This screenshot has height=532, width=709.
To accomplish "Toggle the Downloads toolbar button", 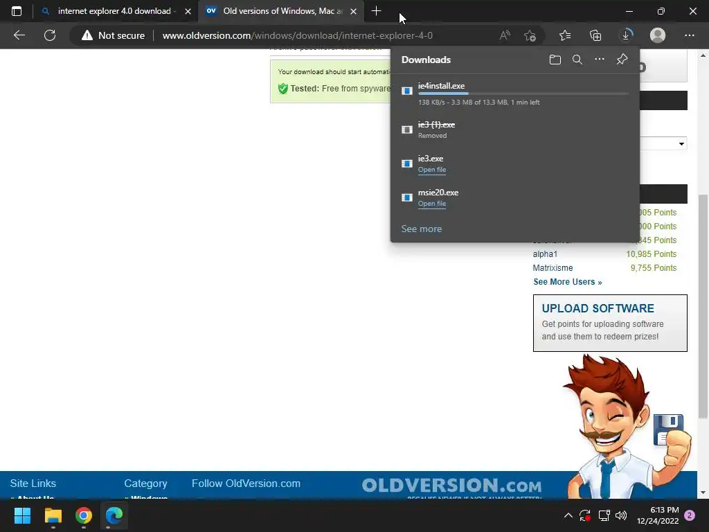I will tap(626, 35).
